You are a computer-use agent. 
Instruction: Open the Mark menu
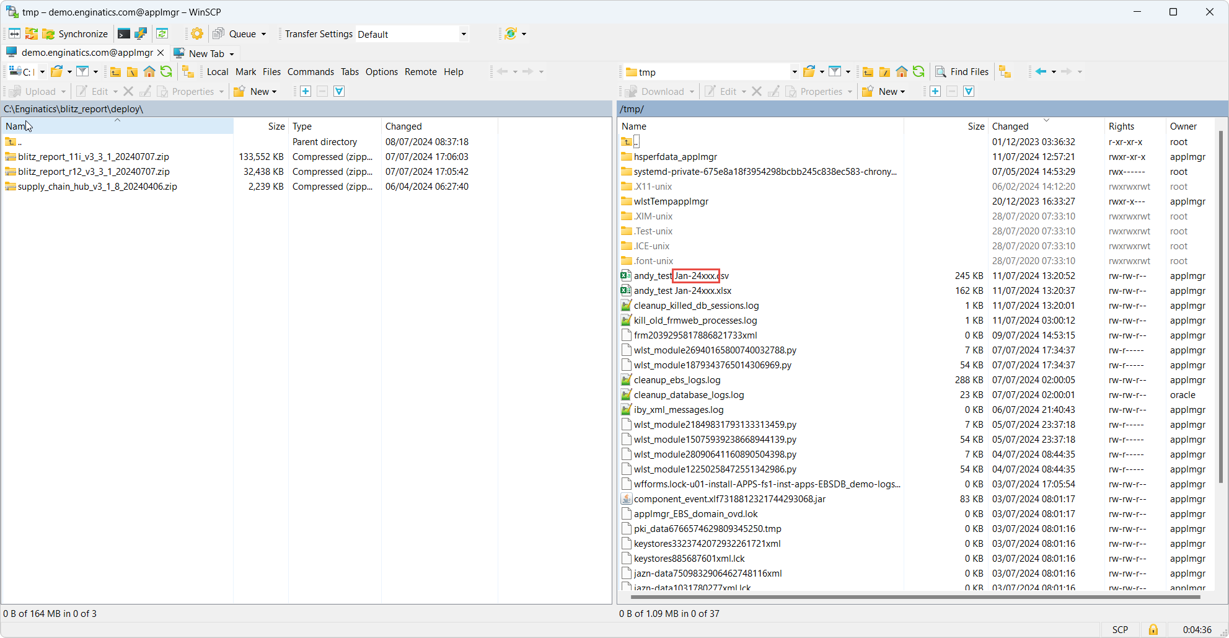pos(245,72)
